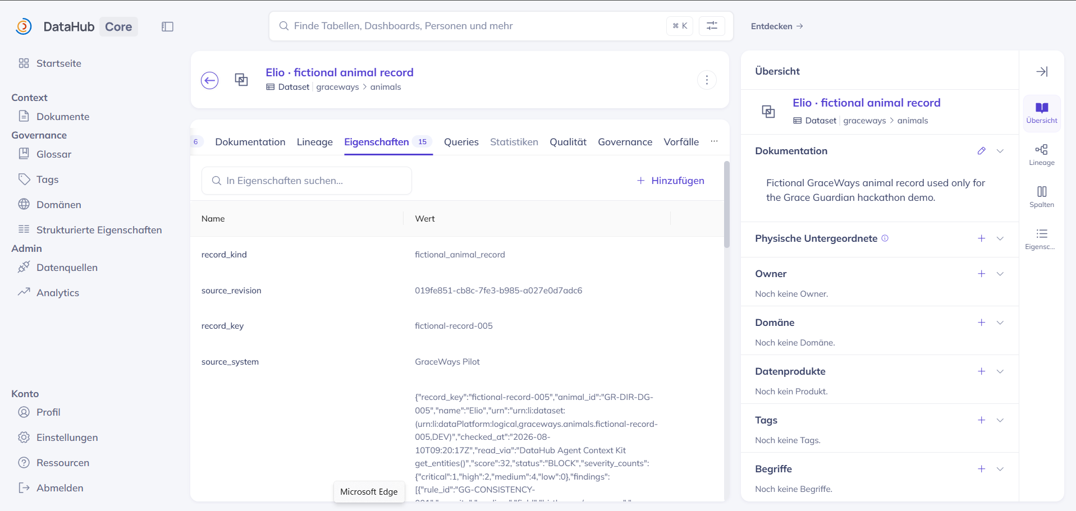Click animals in the main breadcrumb
The width and height of the screenshot is (1076, 511).
pyautogui.click(x=386, y=87)
